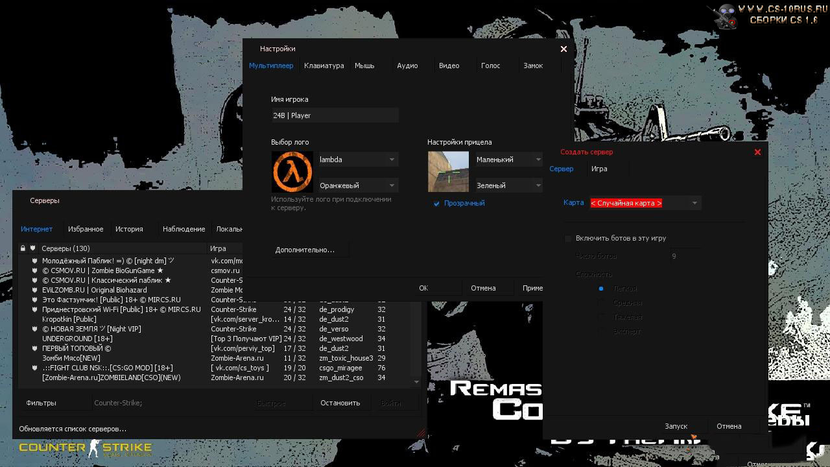This screenshot has height=467, width=830.
Task: Enable bots checkbox for this game
Action: [569, 239]
